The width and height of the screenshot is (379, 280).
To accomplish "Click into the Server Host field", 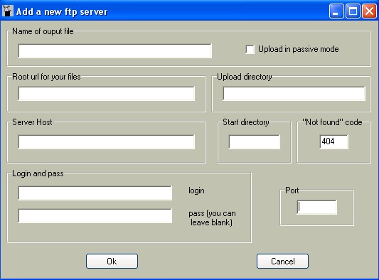I will 107,142.
